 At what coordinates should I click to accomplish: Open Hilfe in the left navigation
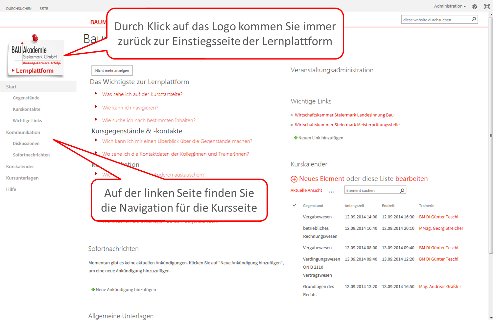point(11,189)
